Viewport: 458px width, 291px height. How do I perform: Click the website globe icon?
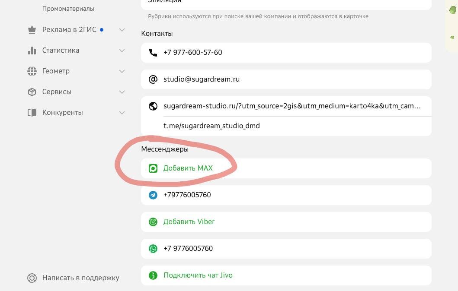pyautogui.click(x=153, y=106)
